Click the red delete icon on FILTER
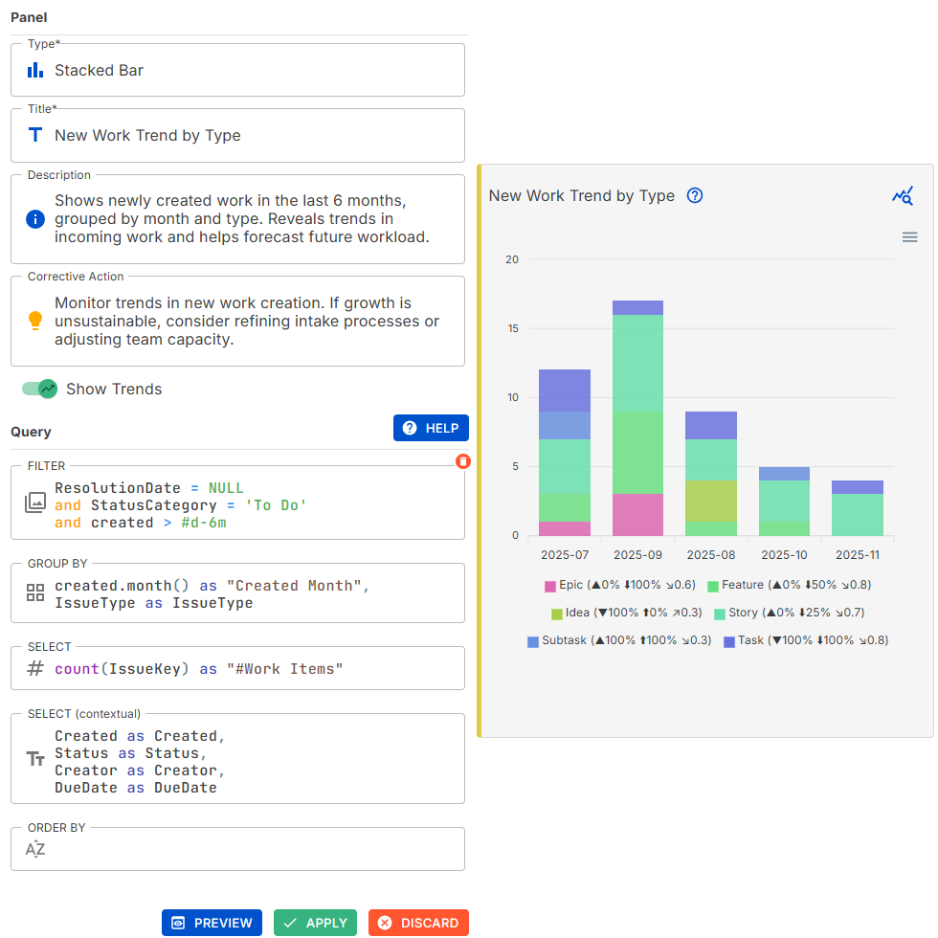 pyautogui.click(x=463, y=461)
